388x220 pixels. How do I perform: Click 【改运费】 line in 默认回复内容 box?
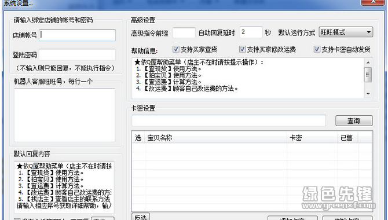[x=65, y=192]
